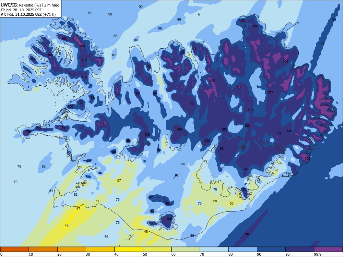Click the purple above-99.9 legend swatch

pyautogui.click(x=328, y=249)
